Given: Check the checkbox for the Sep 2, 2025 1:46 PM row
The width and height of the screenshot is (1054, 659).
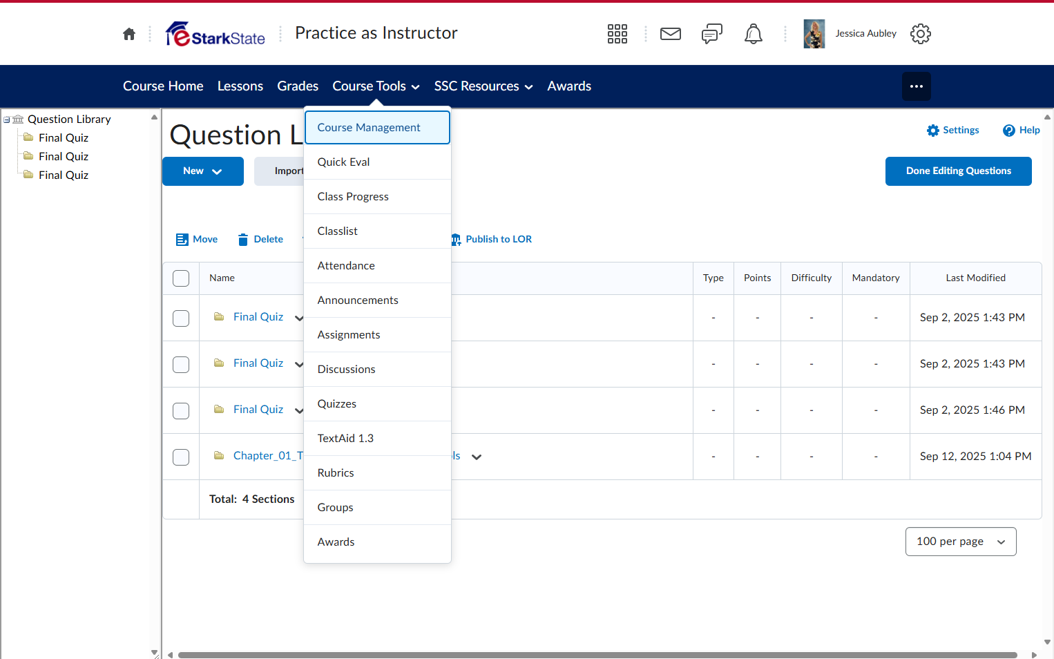Looking at the screenshot, I should [181, 411].
